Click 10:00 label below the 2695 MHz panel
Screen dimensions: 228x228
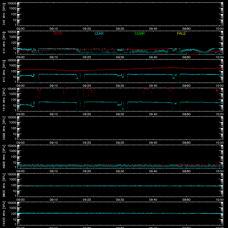tap(219, 143)
